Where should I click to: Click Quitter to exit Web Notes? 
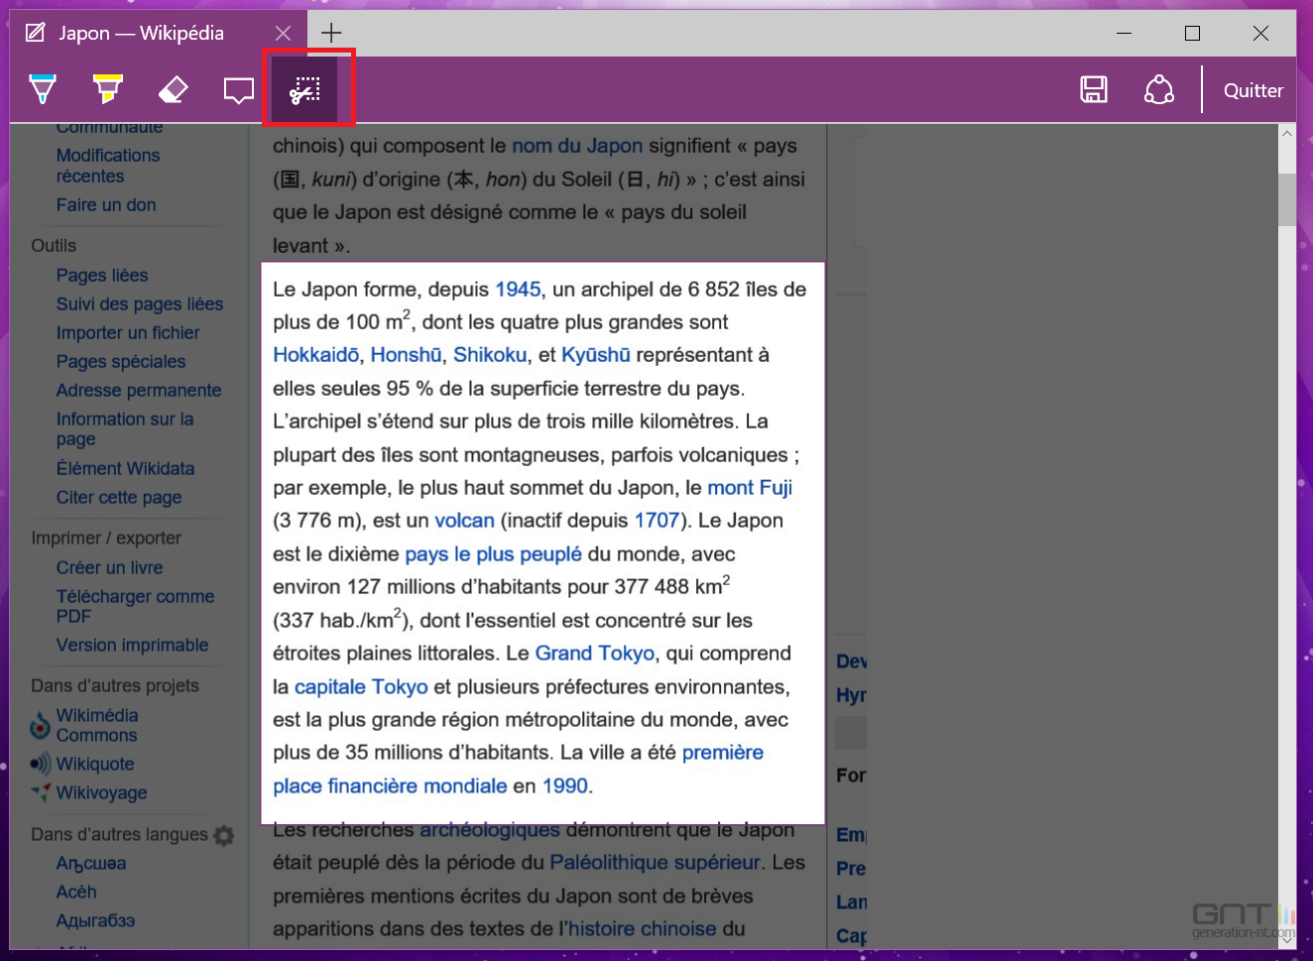[x=1252, y=89]
